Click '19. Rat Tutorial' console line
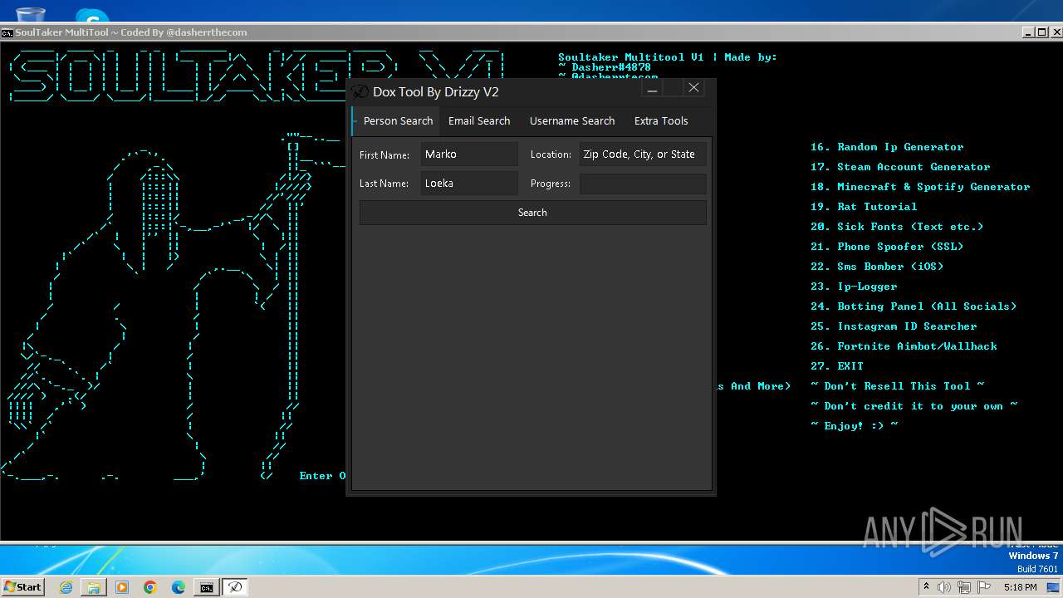The height and width of the screenshot is (598, 1063). (x=864, y=207)
